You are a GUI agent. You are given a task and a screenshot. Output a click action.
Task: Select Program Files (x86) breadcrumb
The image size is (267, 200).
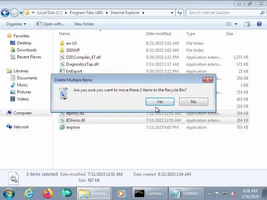pos(86,13)
